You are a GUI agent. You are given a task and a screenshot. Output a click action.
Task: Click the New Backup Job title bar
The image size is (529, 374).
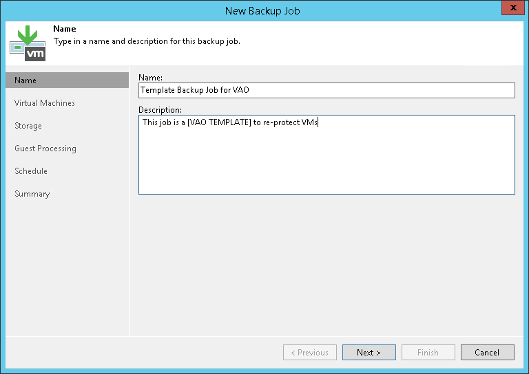[x=262, y=10]
